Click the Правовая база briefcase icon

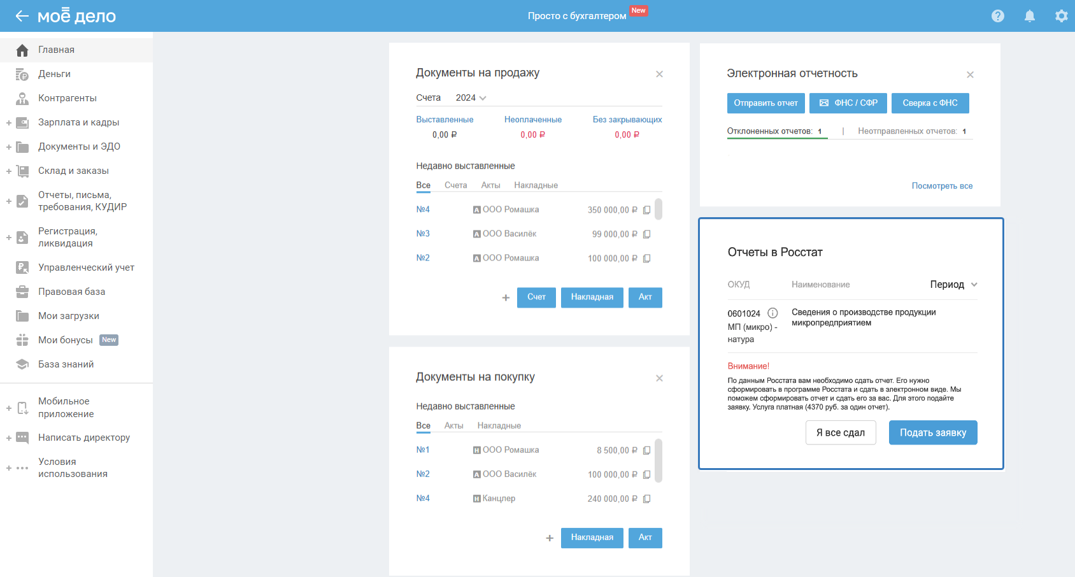(x=22, y=292)
